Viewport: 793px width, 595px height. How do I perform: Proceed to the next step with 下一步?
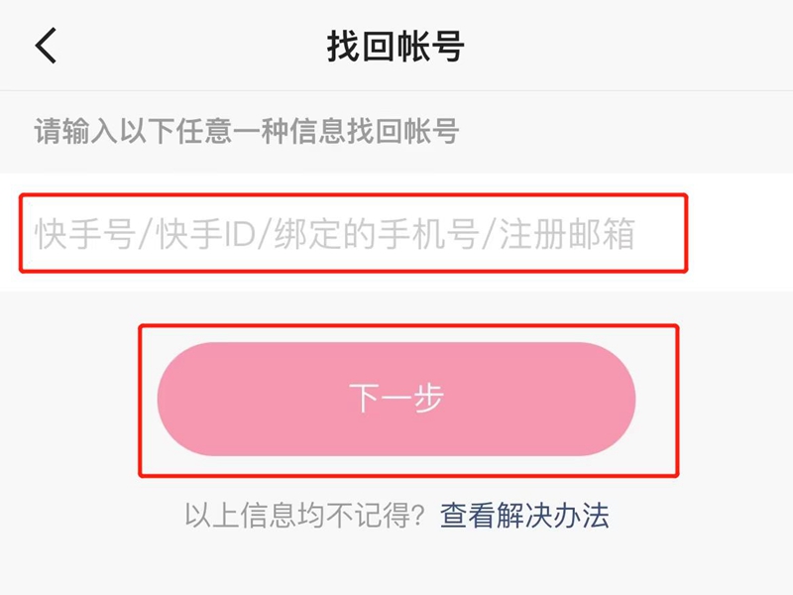click(x=396, y=399)
